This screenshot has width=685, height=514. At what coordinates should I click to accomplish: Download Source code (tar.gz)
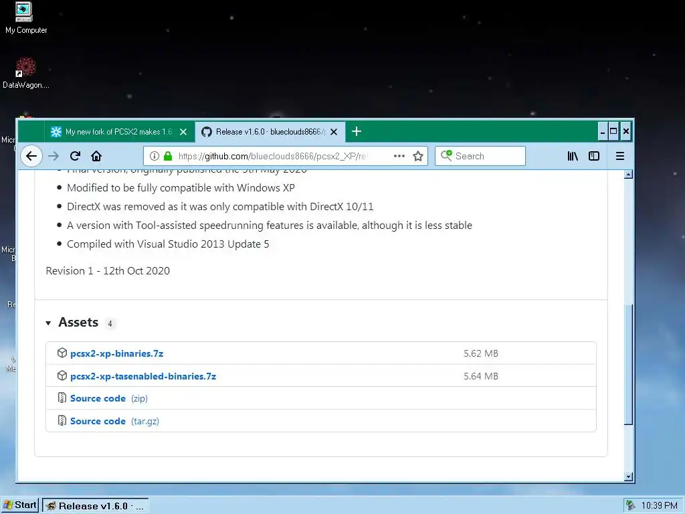pos(114,422)
